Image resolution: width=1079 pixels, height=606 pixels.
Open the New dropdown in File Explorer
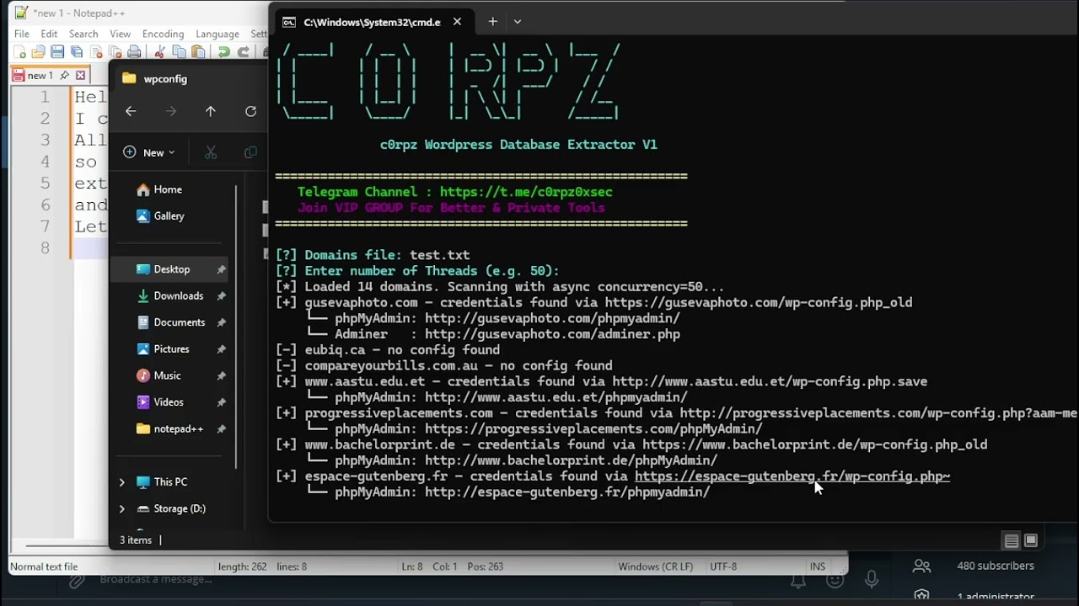coord(149,152)
